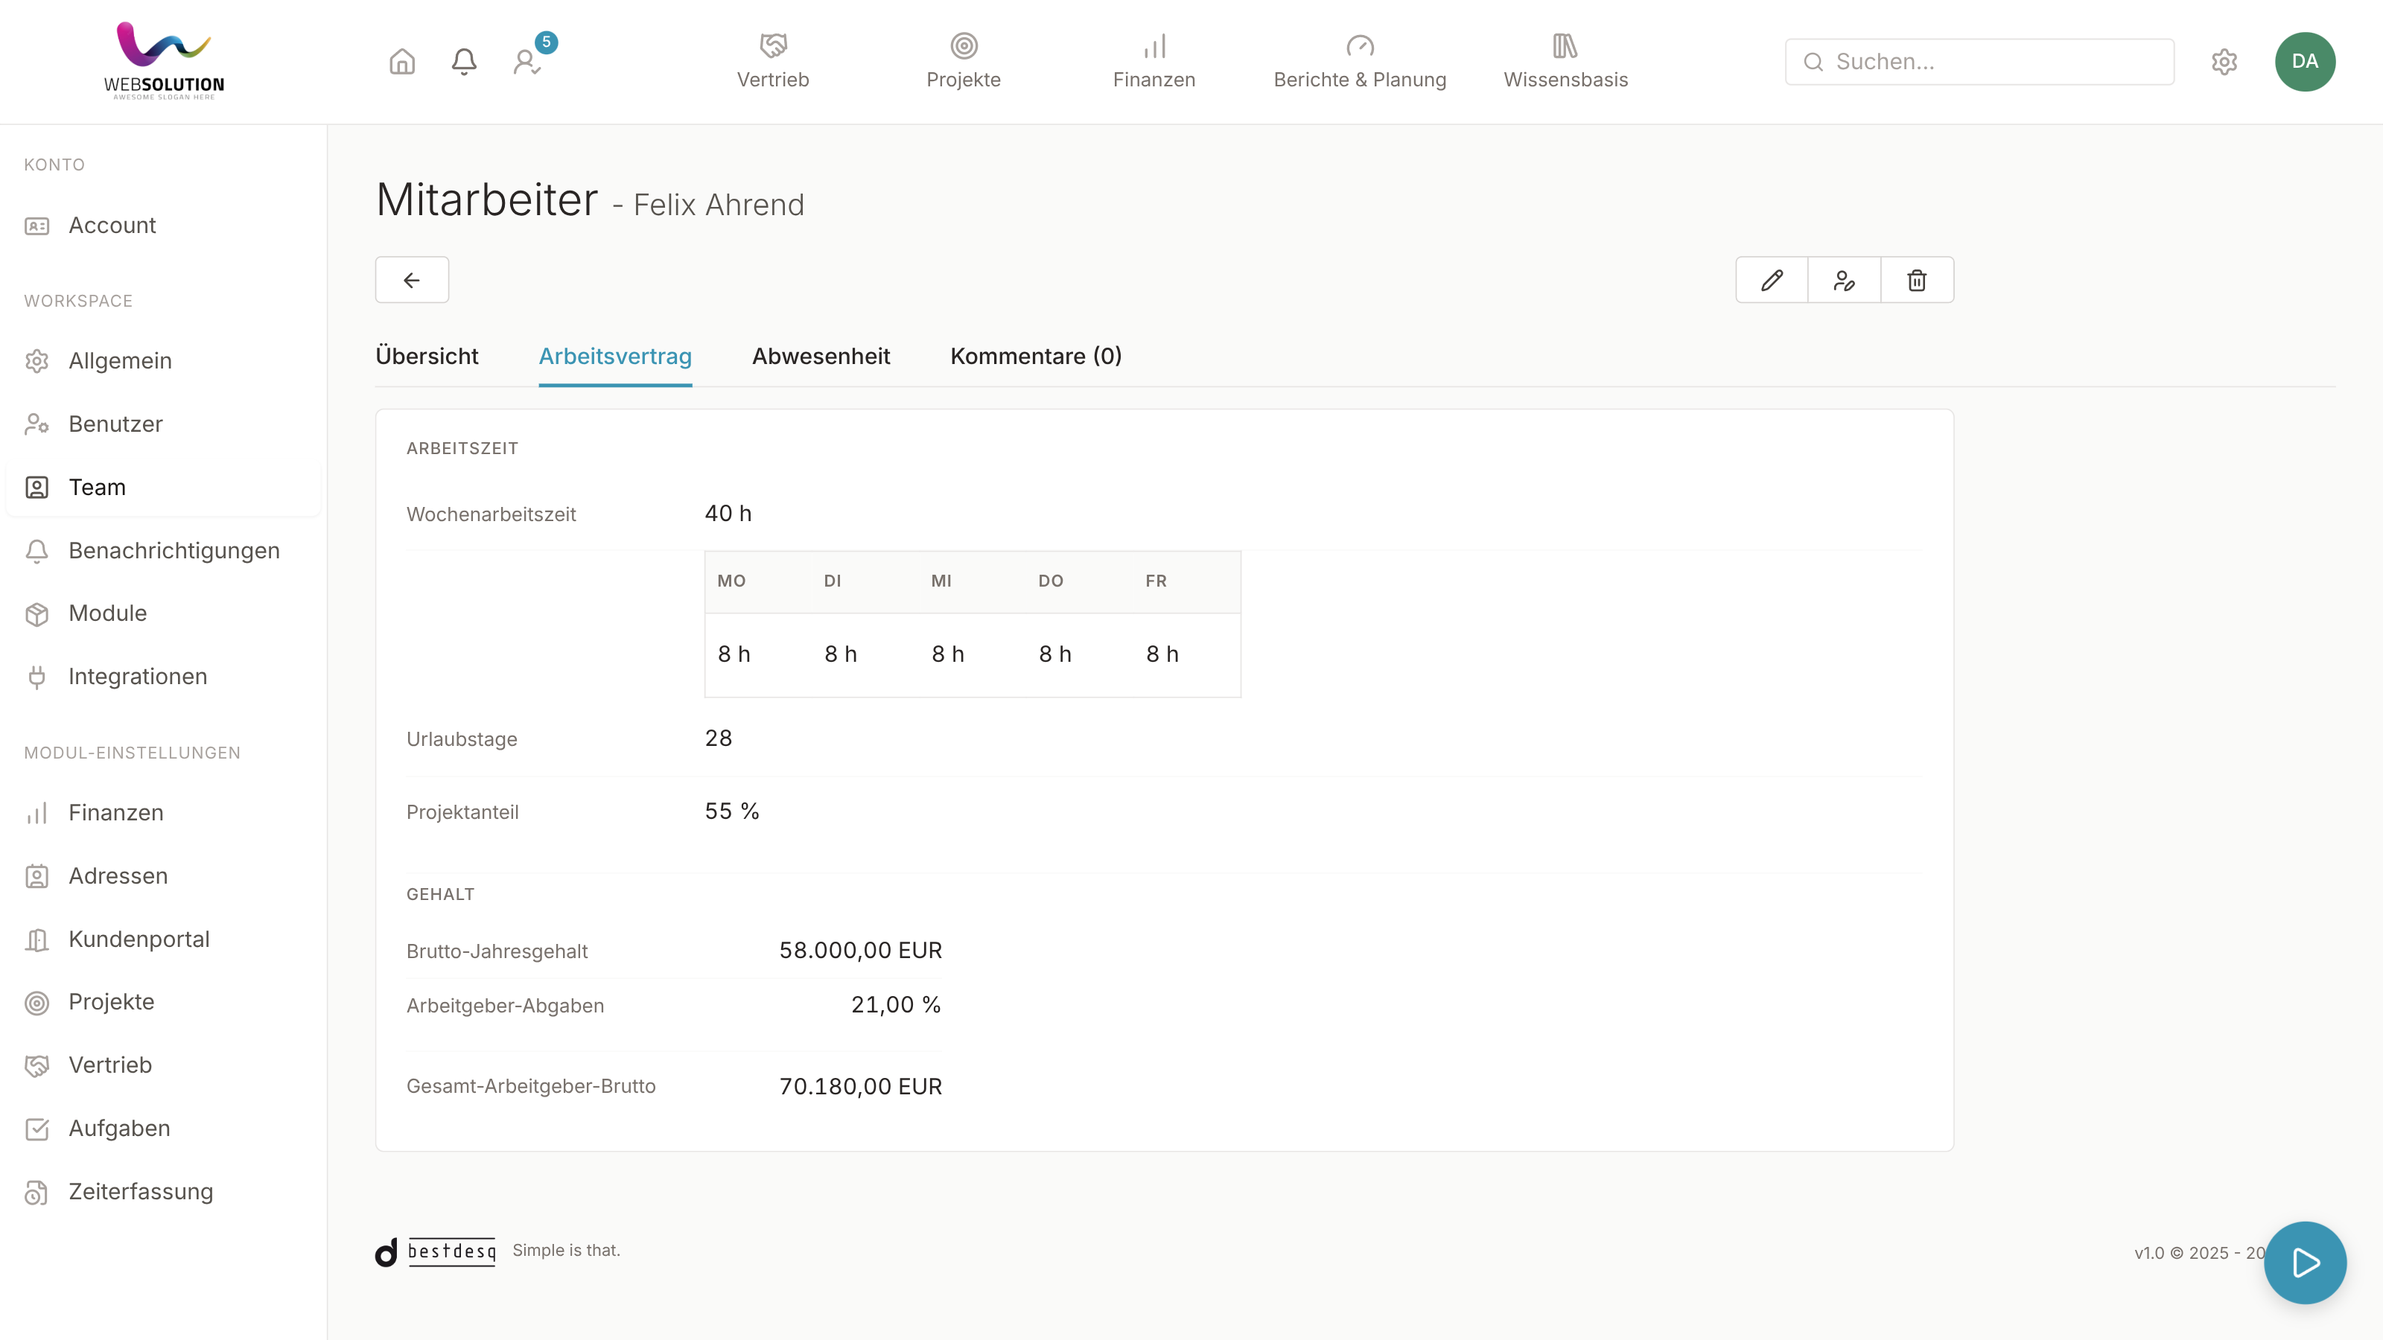
Task: Open the home dashboard icon
Action: 401,62
